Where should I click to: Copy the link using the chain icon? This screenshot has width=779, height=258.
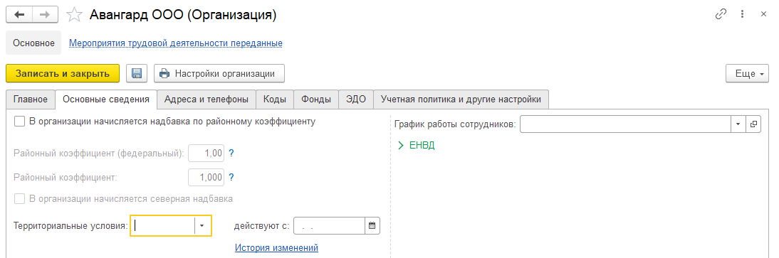721,14
